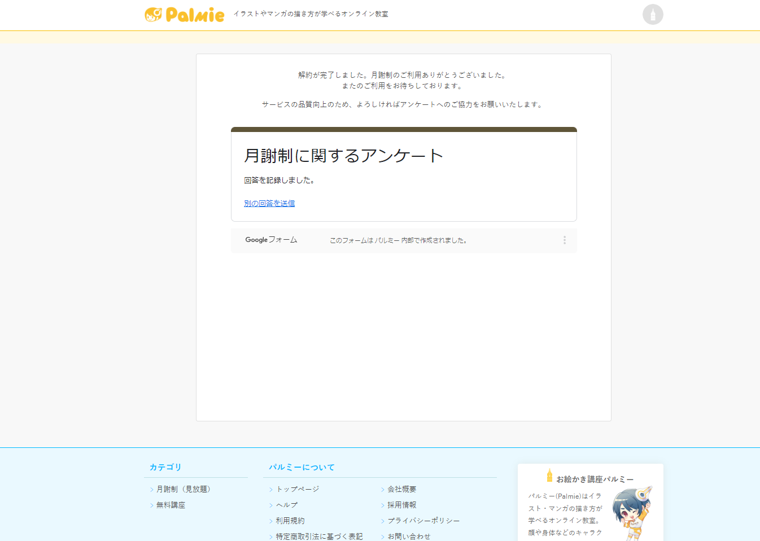Open the プライバシーポリシー footer link
Viewport: 760px width, 541px height.
pyautogui.click(x=423, y=521)
